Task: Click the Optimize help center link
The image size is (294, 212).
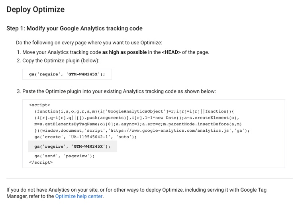Action: pyautogui.click(x=79, y=196)
